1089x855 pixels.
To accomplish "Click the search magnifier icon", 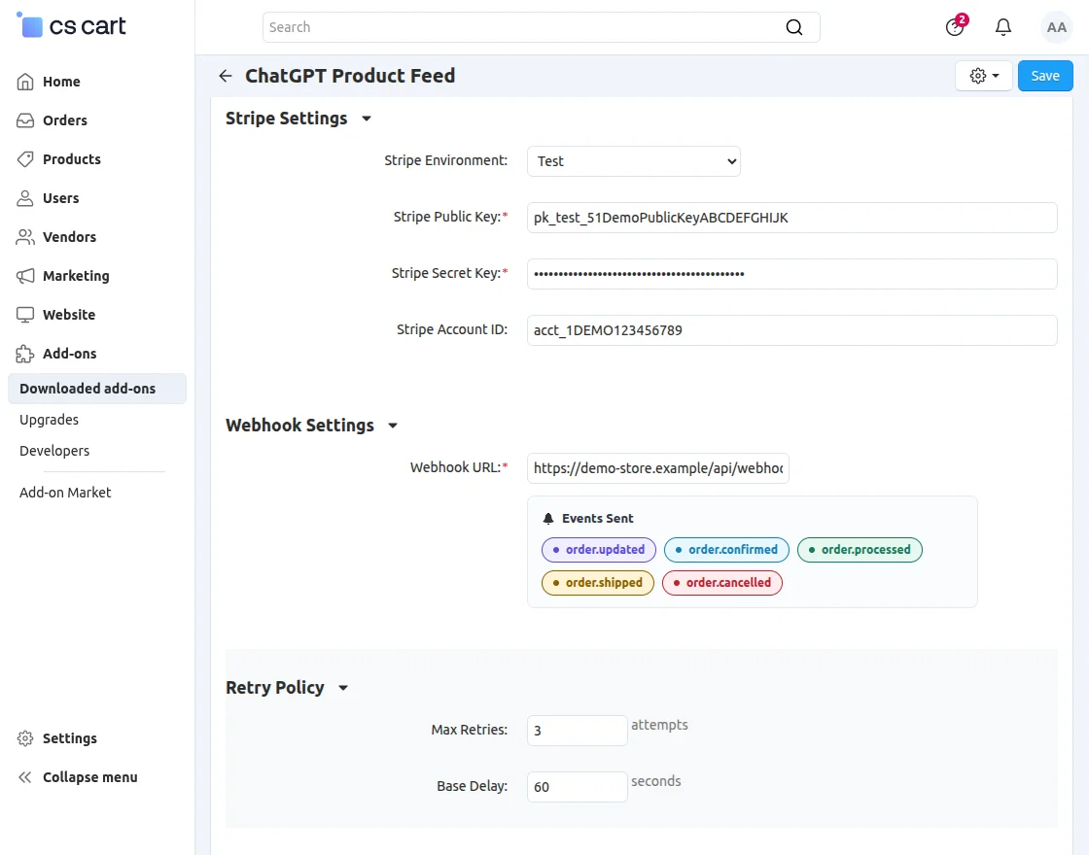I will 793,27.
